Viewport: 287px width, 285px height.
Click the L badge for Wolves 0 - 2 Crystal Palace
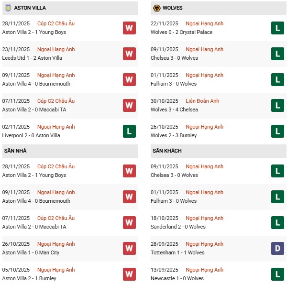click(277, 28)
